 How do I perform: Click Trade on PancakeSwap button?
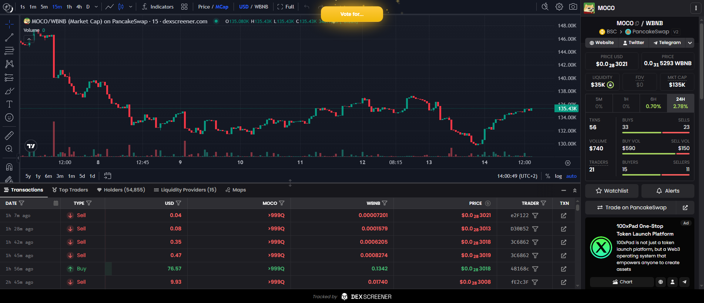click(x=631, y=207)
